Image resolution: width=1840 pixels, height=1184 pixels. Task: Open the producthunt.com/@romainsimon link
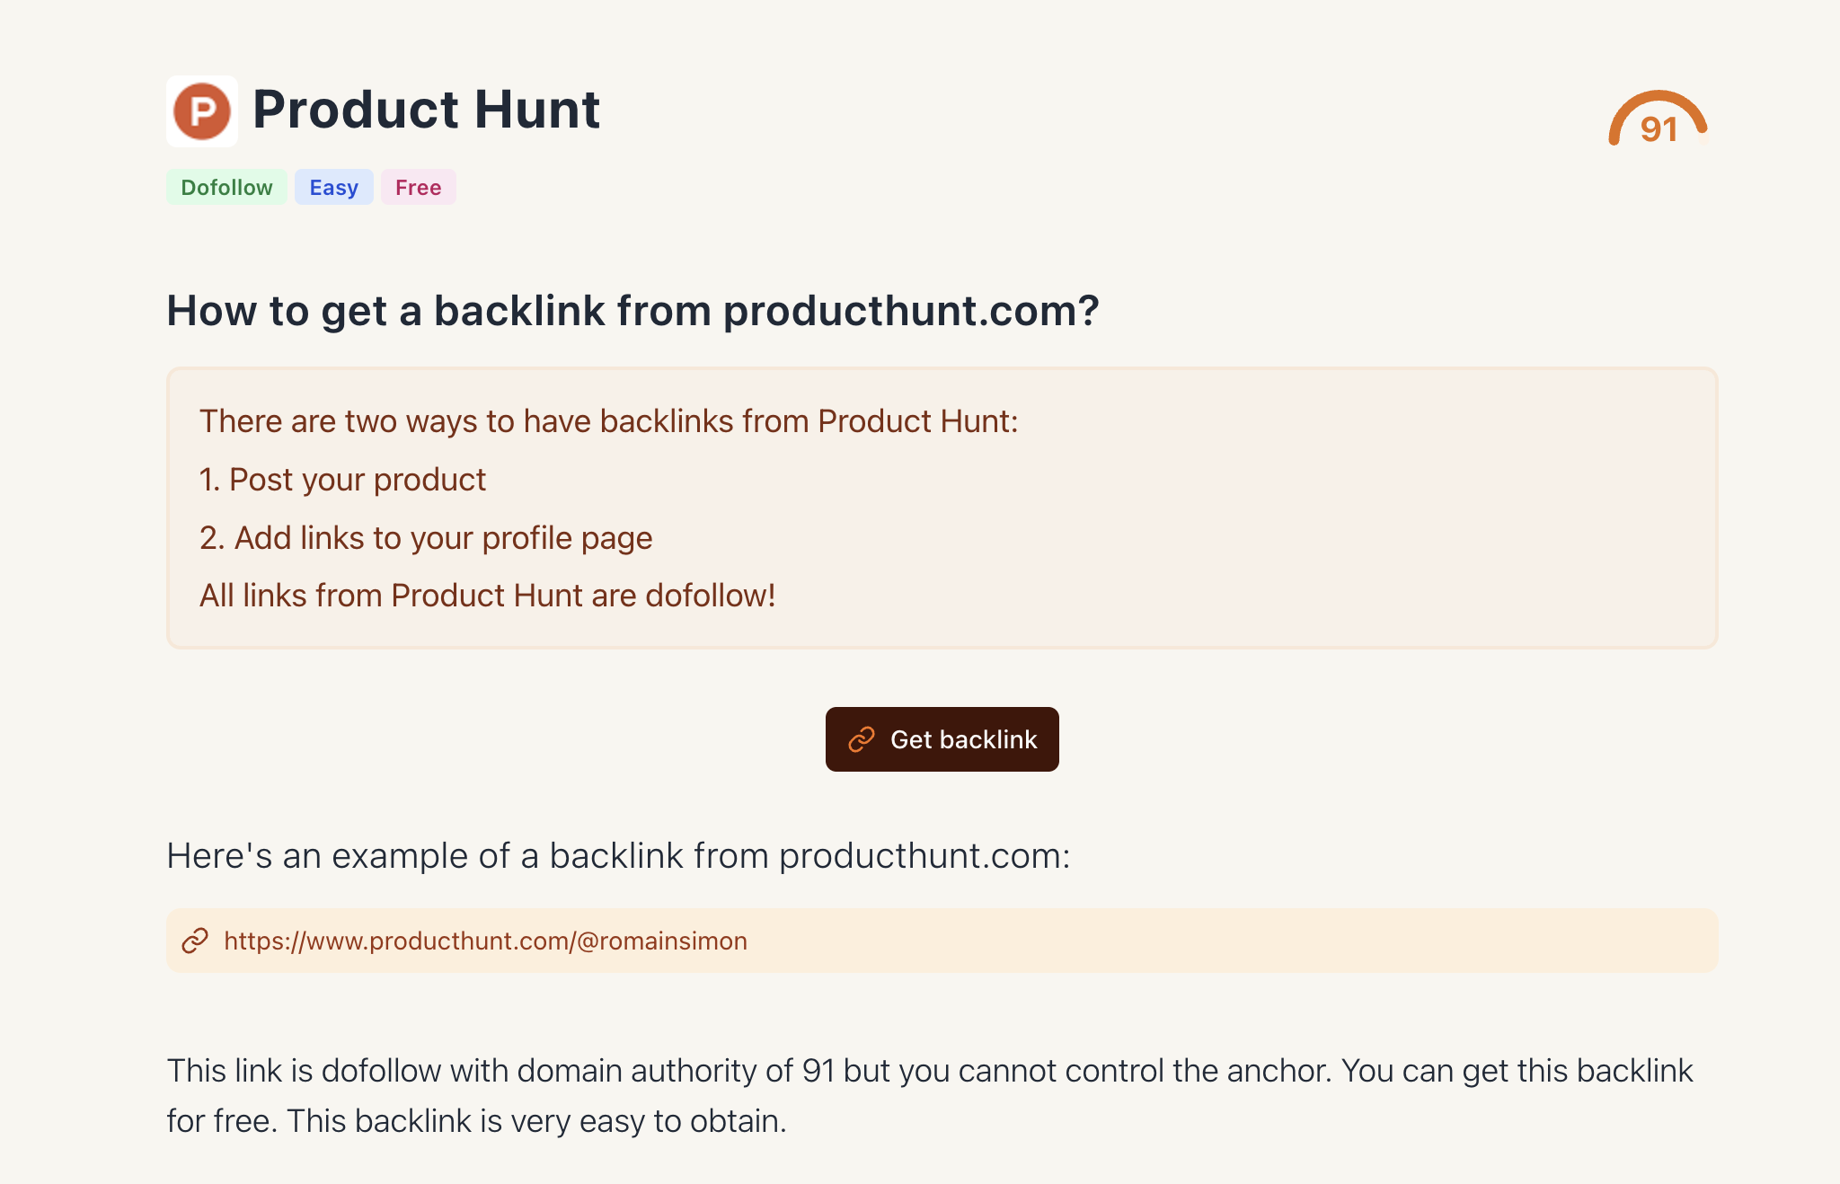point(485,941)
